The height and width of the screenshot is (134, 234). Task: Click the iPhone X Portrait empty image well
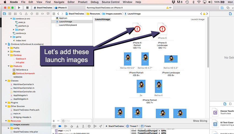(x=137, y=29)
